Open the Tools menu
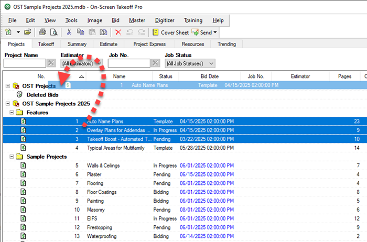 click(71, 20)
